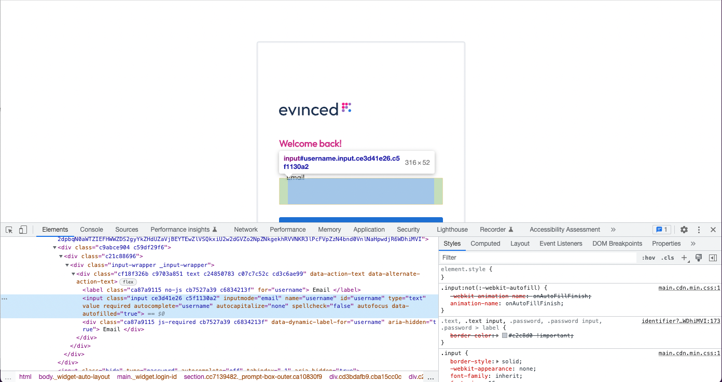
Task: Click the element.style rule block
Action: (580, 273)
